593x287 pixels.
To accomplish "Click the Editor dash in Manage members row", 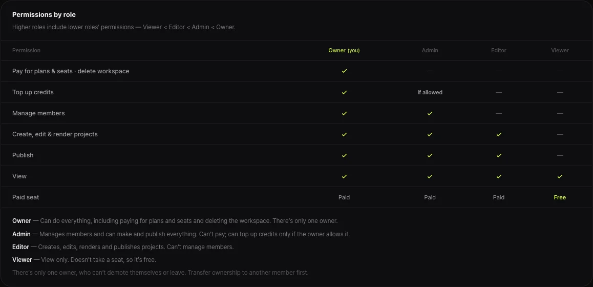I will 499,113.
